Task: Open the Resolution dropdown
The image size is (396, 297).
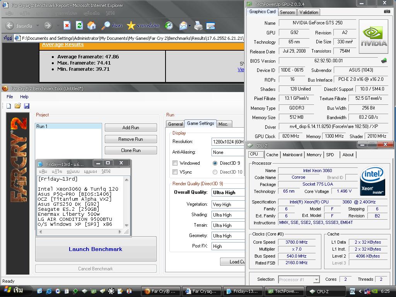Action: 228,142
